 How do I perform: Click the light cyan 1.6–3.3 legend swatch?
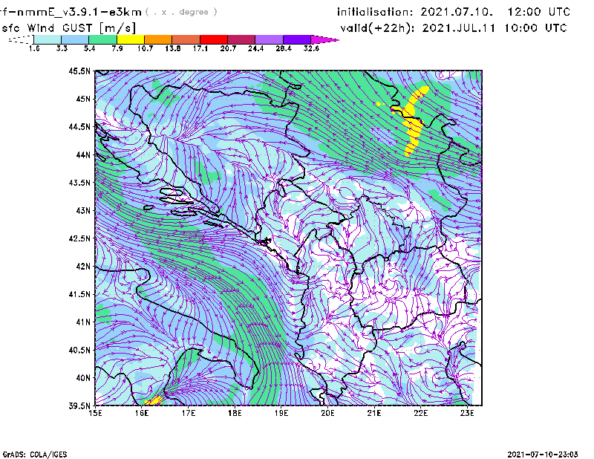48,39
